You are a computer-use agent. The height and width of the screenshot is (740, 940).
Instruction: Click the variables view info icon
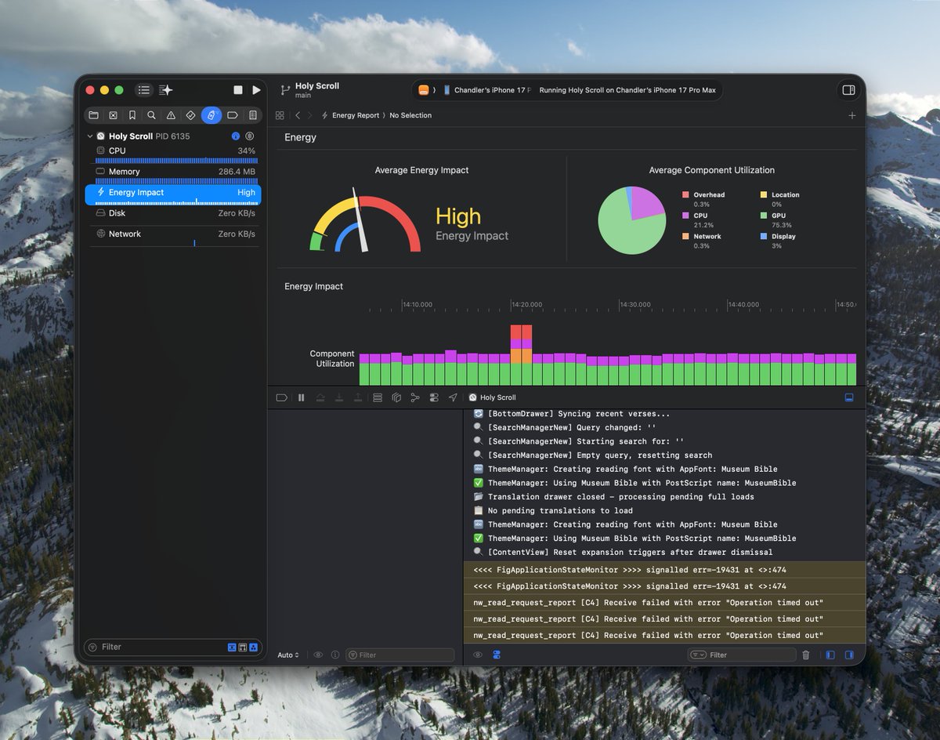pyautogui.click(x=335, y=655)
